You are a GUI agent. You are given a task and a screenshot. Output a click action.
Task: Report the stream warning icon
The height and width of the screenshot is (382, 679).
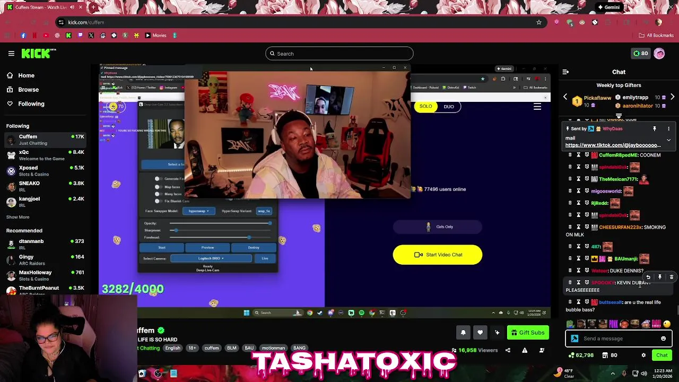click(x=525, y=350)
